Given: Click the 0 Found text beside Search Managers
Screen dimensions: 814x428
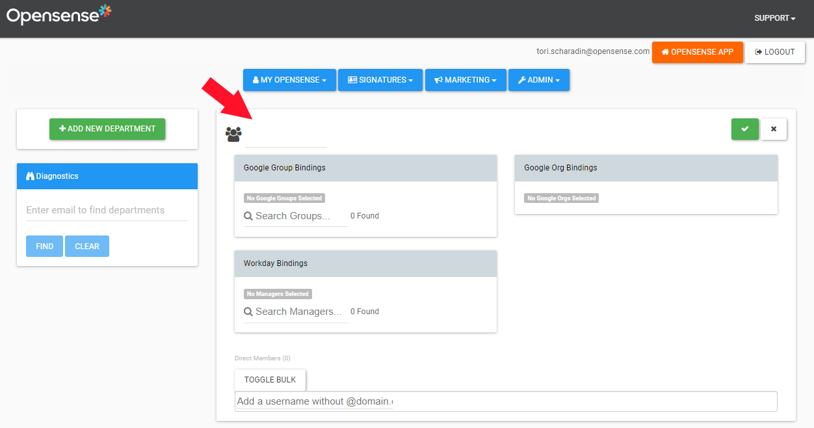Looking at the screenshot, I should pos(365,312).
